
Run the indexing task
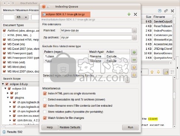point(130,127)
